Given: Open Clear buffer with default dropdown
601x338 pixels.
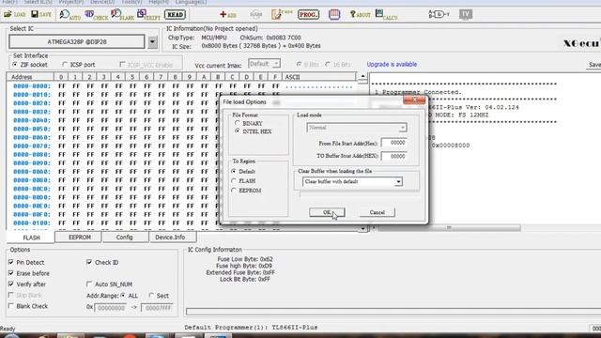Looking at the screenshot, I should pyautogui.click(x=398, y=181).
